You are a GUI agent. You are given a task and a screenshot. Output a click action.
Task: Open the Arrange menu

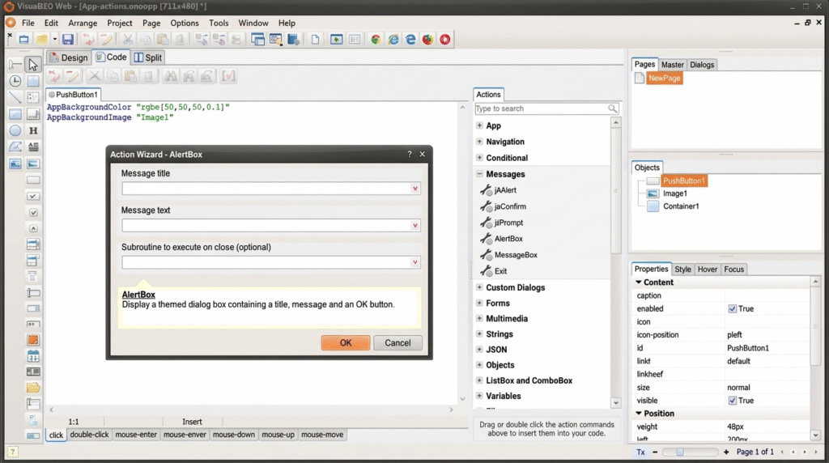83,23
